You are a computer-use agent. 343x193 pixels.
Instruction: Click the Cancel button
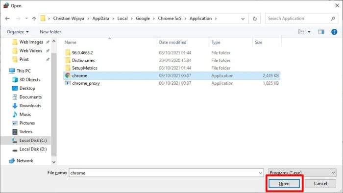[320, 184]
